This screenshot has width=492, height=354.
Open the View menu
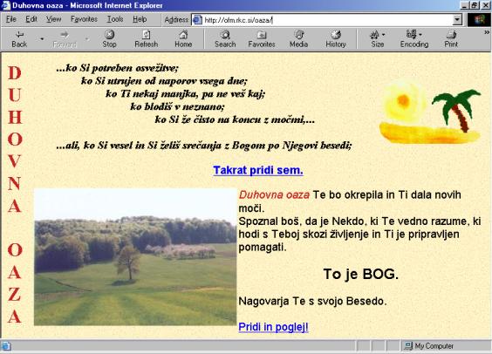pos(54,19)
